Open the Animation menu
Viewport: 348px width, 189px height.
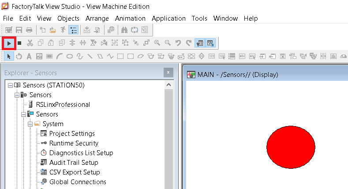[130, 18]
